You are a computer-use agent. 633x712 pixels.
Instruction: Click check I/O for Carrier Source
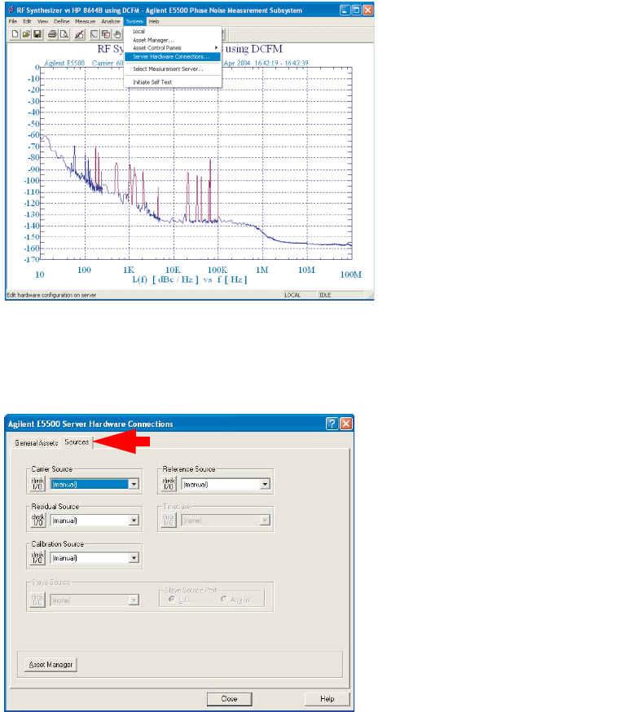pos(37,484)
